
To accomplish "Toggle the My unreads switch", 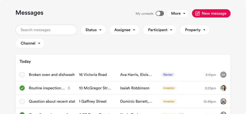I will (160, 13).
